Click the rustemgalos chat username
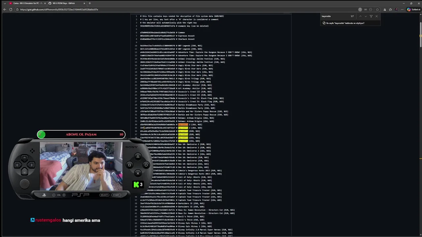Viewport: 422px width, 237px height. pos(48,220)
